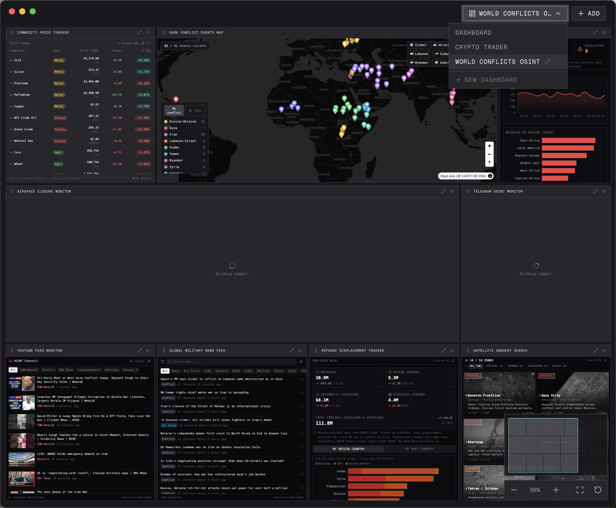Screen dimensions: 616x508
Task: Switch the map legend to By type
Action: 195,110
